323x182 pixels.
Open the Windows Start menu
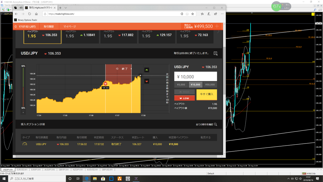click(x=4, y=178)
